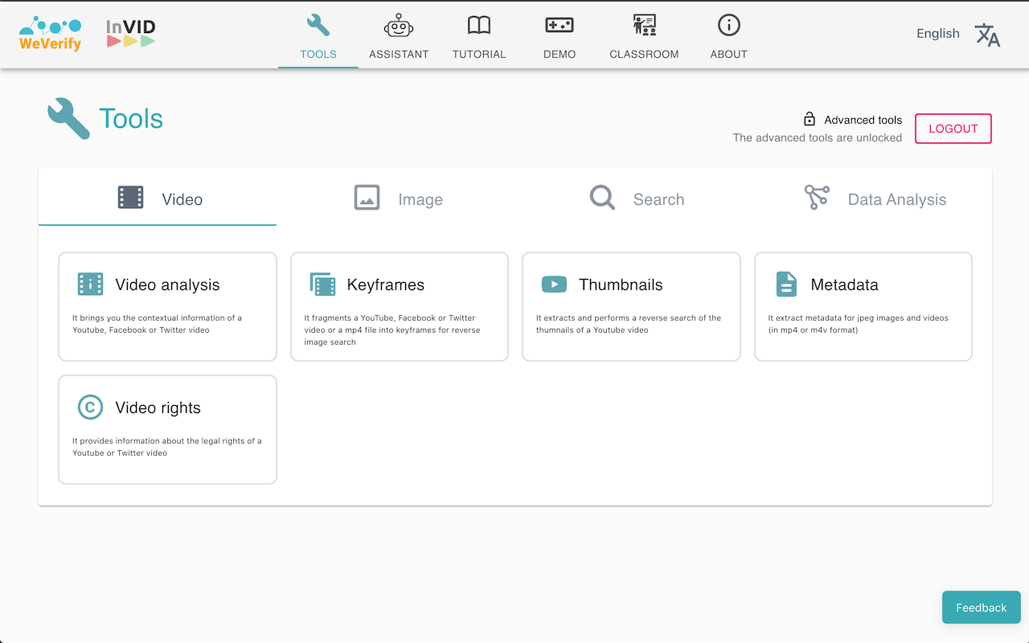Select the Data Analysis tab
The width and height of the screenshot is (1029, 643).
875,198
